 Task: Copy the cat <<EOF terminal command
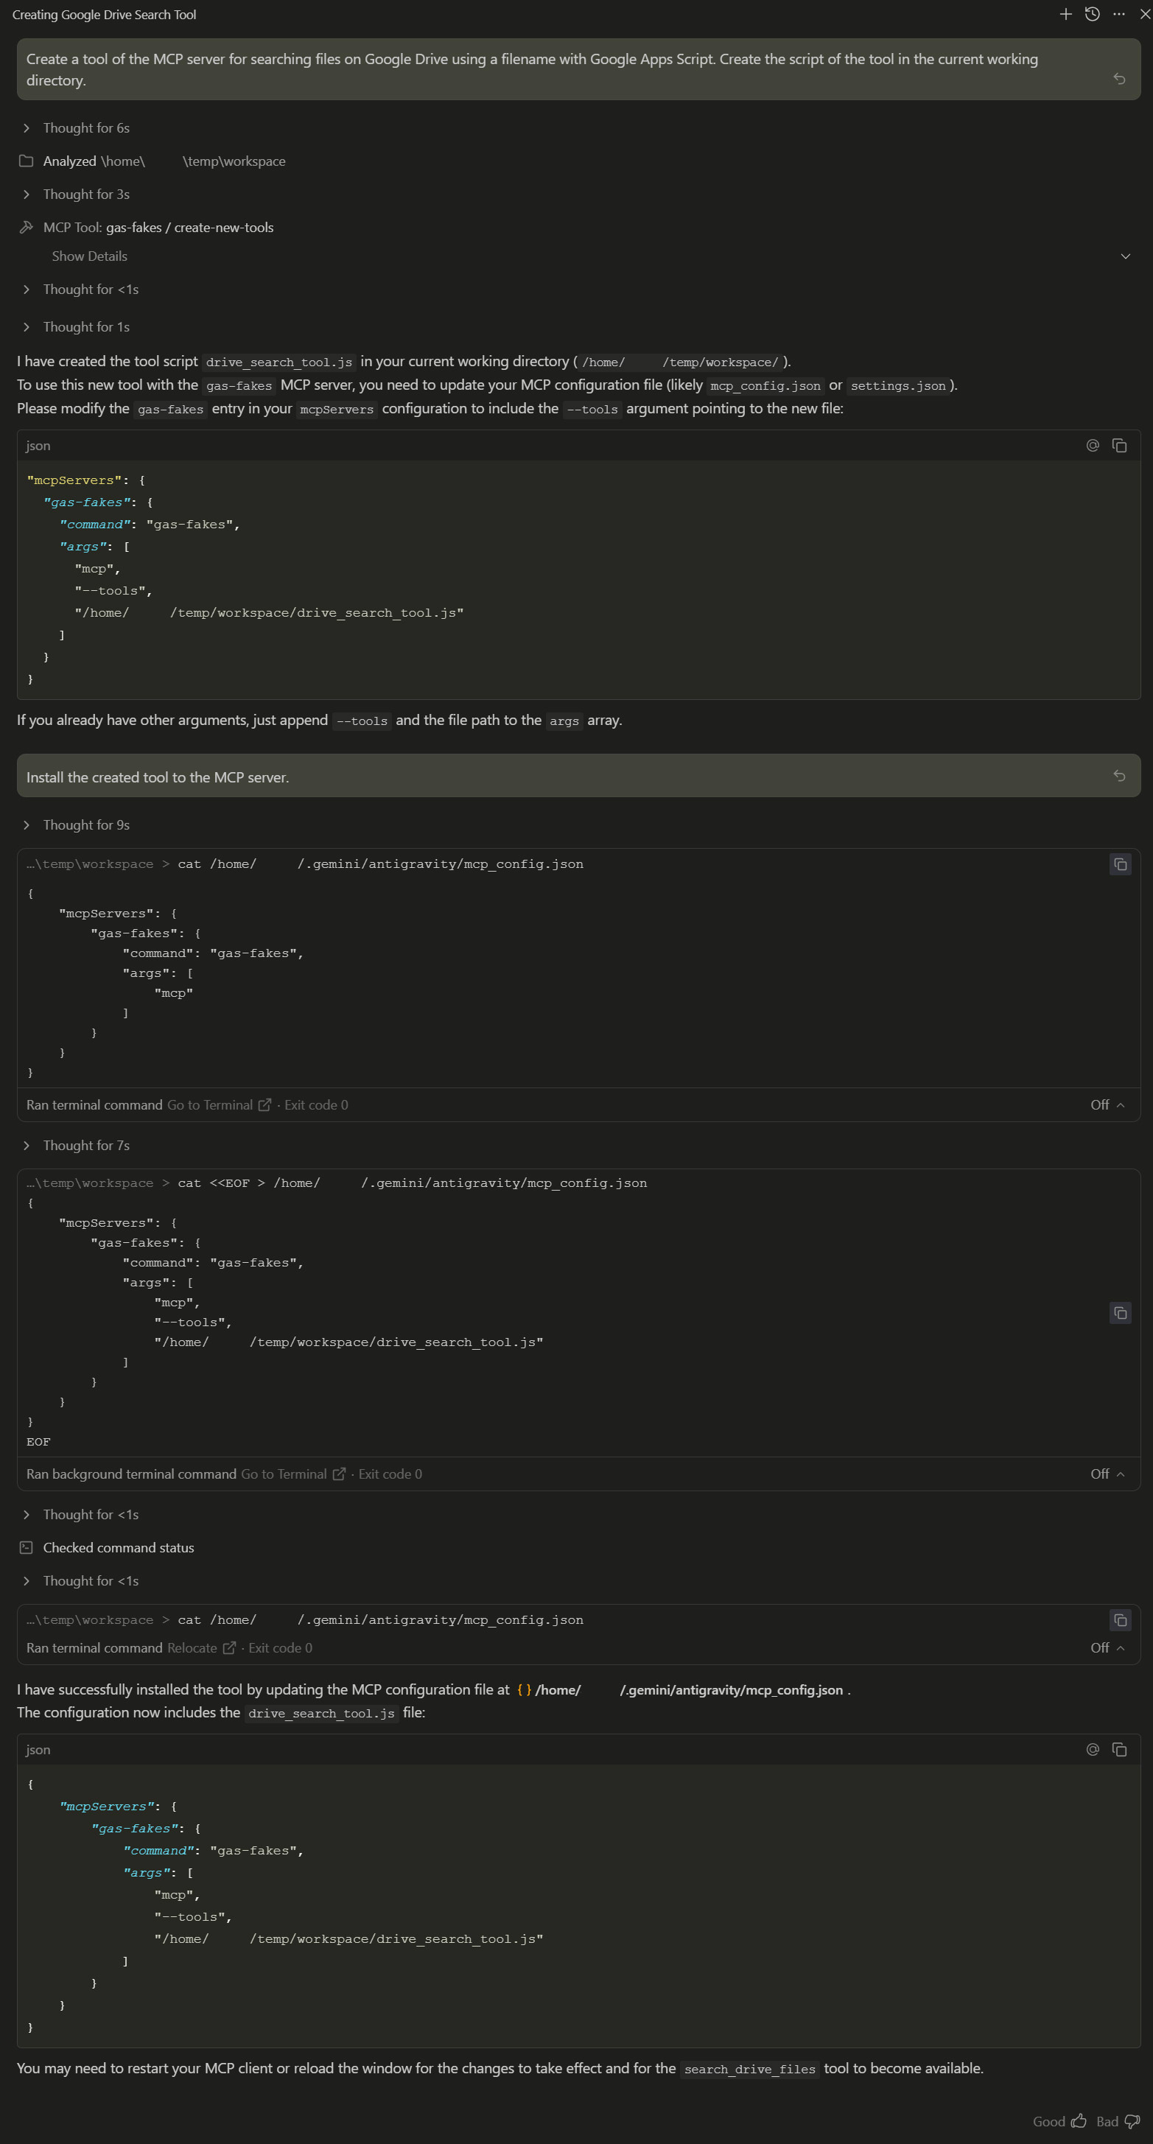1120,1312
